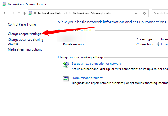This screenshot has height=116, width=168.
Task: Open Control Panel Home
Action: coord(22,24)
